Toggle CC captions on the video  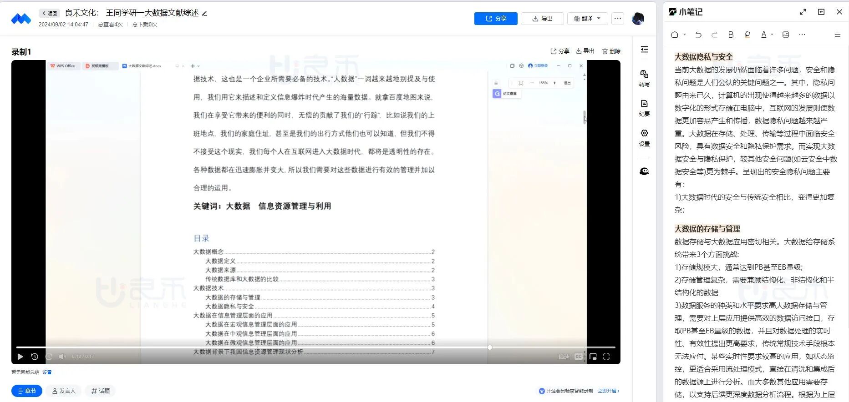[578, 357]
